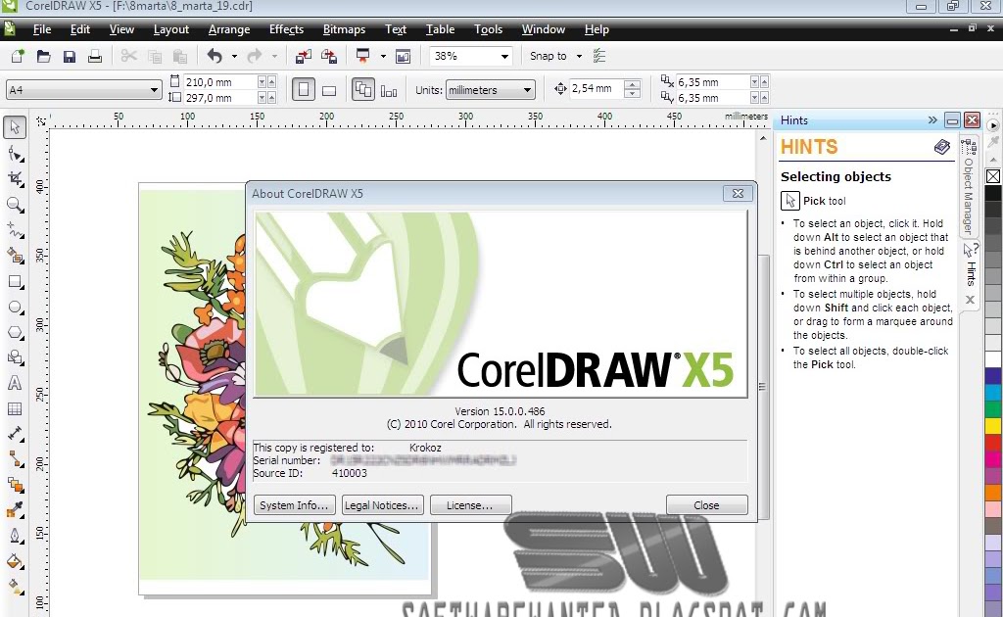Screen dimensions: 1003x617
Task: Pick the red palette swatch
Action: (x=993, y=442)
